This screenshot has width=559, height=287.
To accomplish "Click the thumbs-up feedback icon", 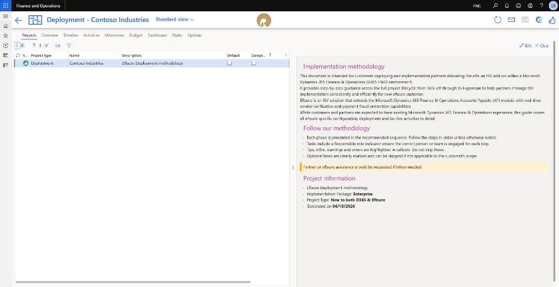I will (552, 20).
